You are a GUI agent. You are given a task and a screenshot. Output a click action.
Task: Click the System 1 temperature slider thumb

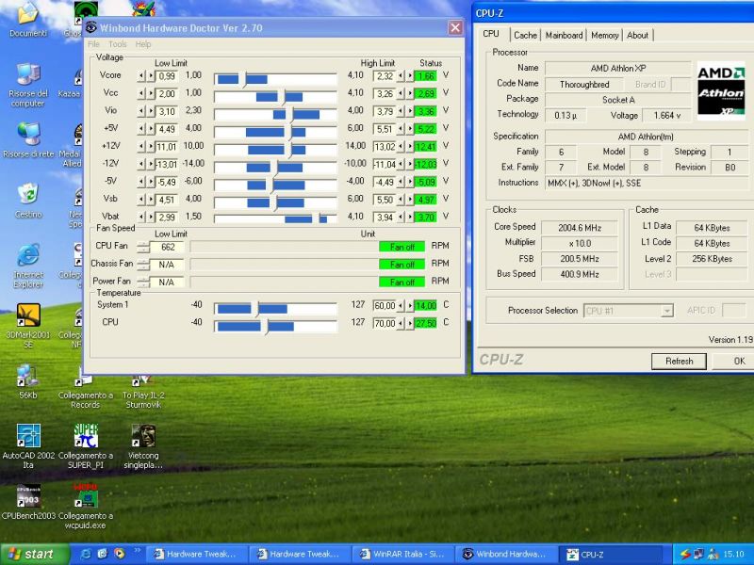[257, 309]
